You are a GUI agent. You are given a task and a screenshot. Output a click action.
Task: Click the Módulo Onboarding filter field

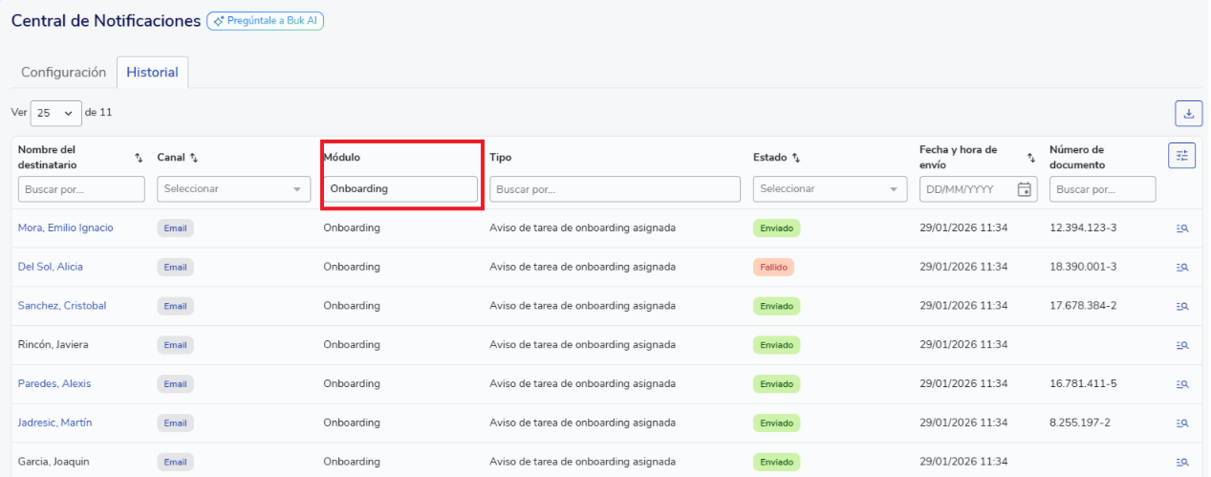pyautogui.click(x=400, y=189)
